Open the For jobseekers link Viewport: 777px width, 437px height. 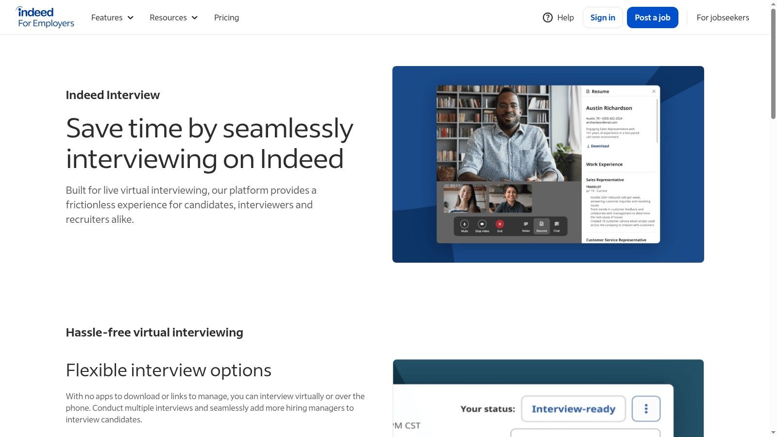(x=723, y=17)
